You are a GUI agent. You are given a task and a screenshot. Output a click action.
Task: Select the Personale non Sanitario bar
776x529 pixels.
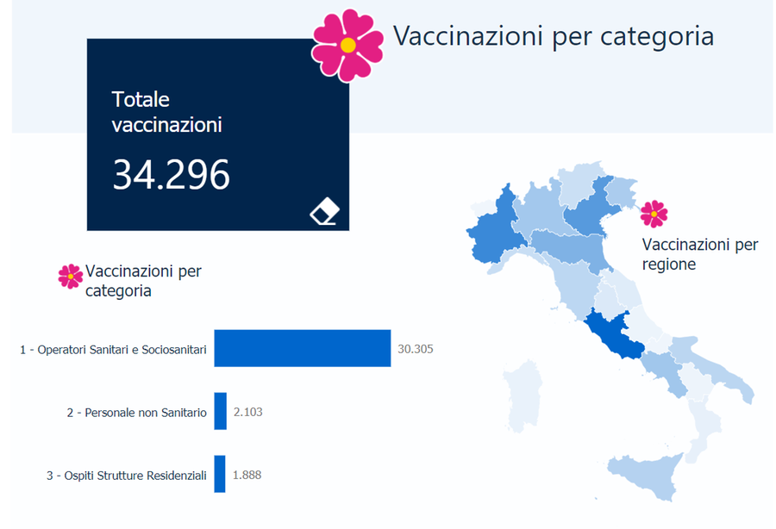click(x=220, y=412)
